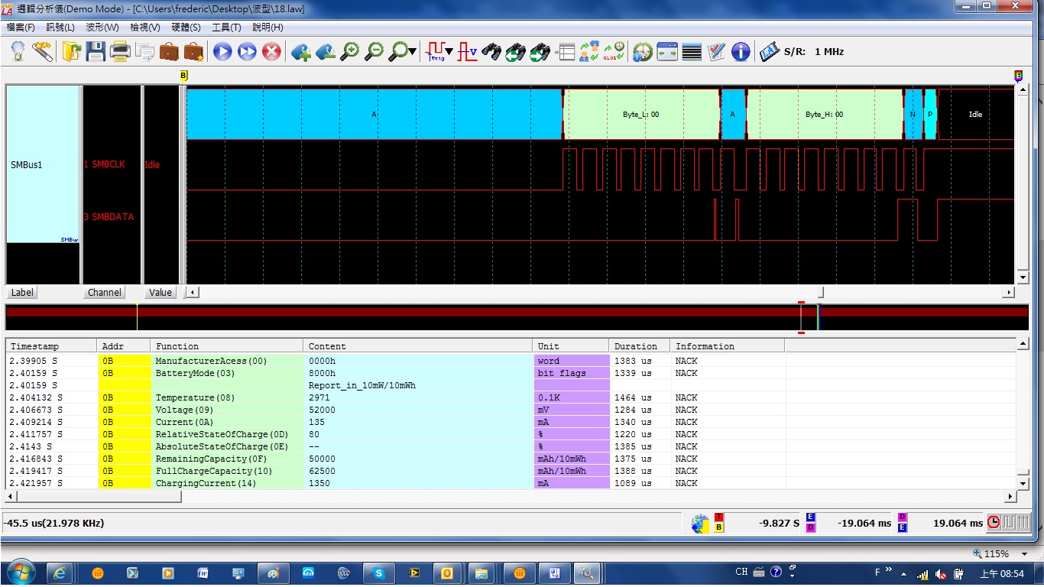Image resolution: width=1044 pixels, height=587 pixels.
Task: Open the trigger settings dropdown
Action: click(449, 52)
